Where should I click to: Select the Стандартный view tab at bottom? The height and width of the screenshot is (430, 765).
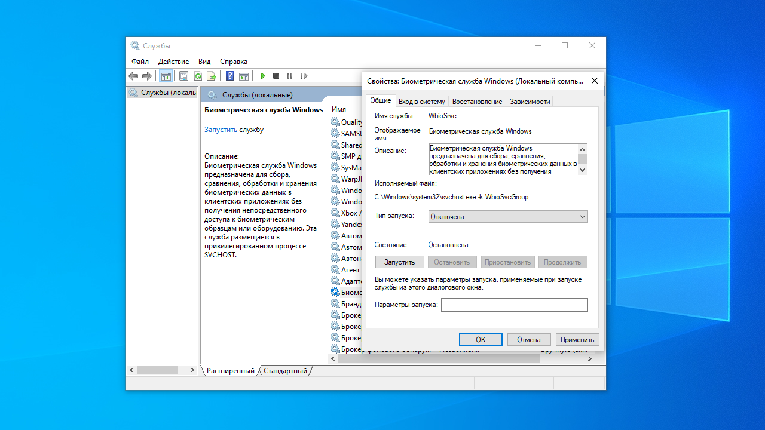[286, 371]
